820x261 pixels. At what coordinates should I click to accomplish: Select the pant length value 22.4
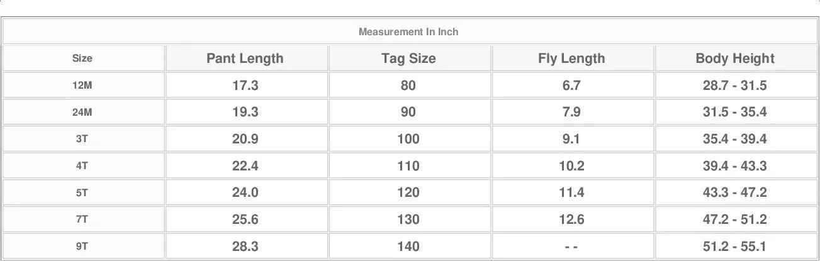coord(245,166)
